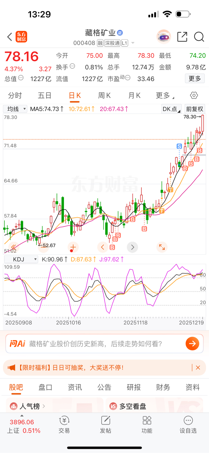Tap the 更多 quote details button

click(x=195, y=78)
